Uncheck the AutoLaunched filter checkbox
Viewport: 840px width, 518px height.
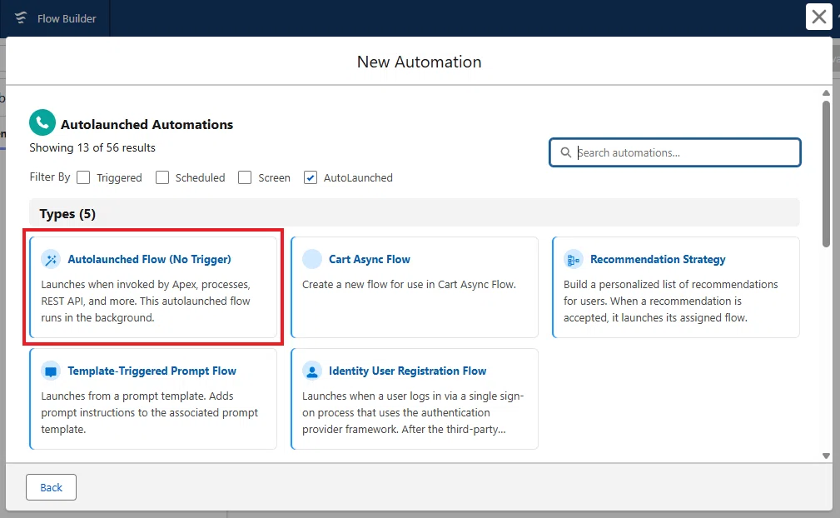tap(311, 177)
